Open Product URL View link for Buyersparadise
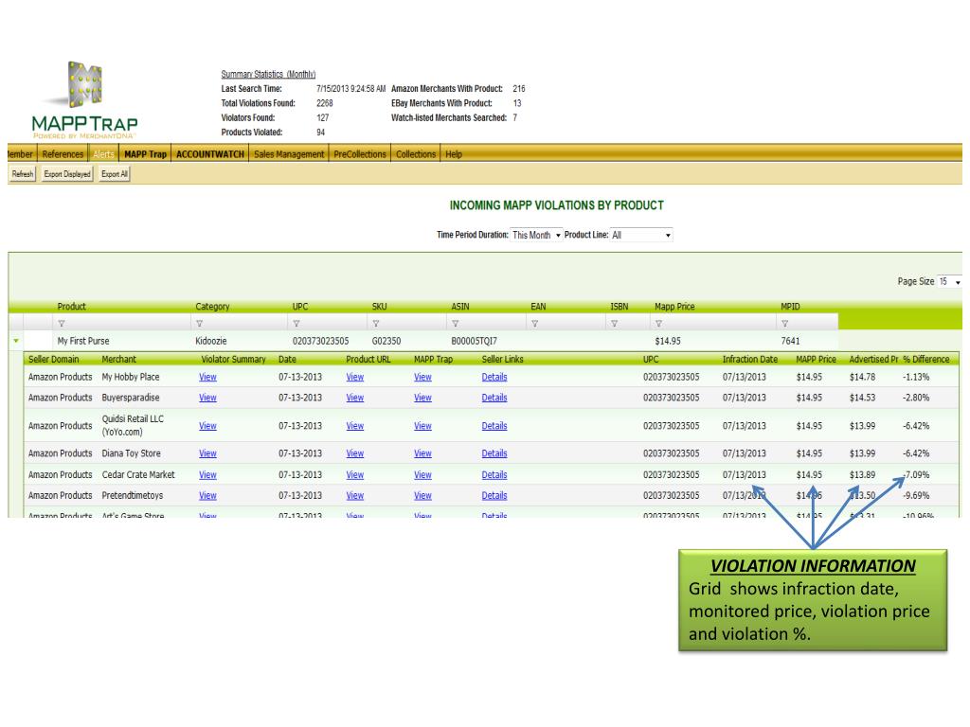The height and width of the screenshot is (727, 970). 355,398
